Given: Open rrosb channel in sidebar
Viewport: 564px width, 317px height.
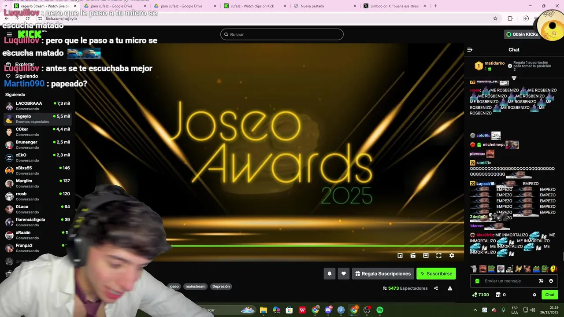Looking at the screenshot, I should point(37,196).
